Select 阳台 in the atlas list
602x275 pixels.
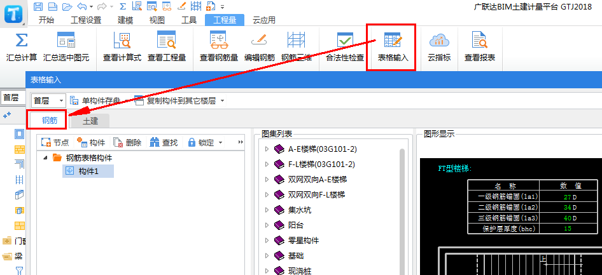coord(296,225)
